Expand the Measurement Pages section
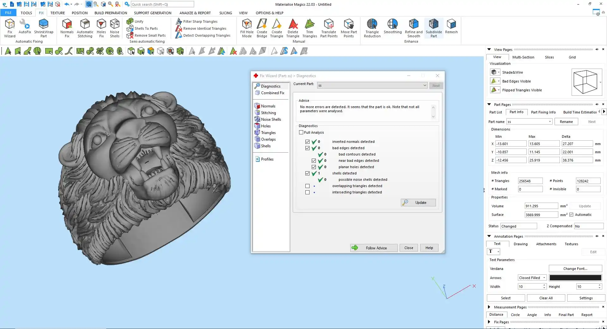This screenshot has height=329, width=607. pos(489,307)
